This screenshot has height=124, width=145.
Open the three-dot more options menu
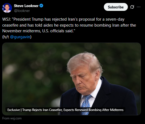click(x=138, y=7)
